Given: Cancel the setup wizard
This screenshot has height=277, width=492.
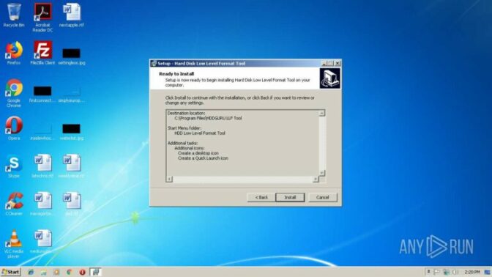Looking at the screenshot, I should 322,197.
